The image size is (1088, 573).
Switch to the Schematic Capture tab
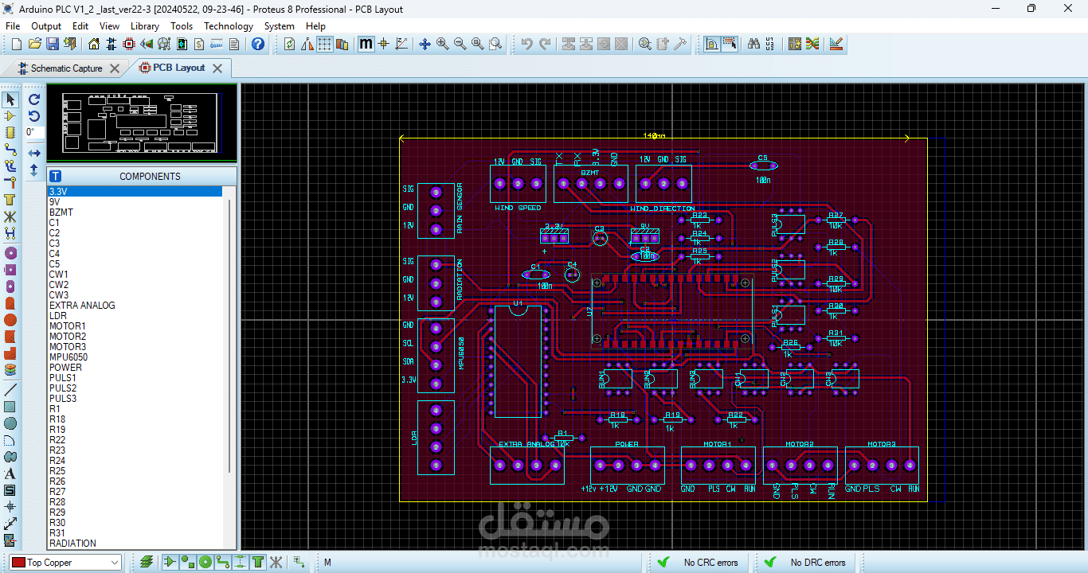(67, 68)
